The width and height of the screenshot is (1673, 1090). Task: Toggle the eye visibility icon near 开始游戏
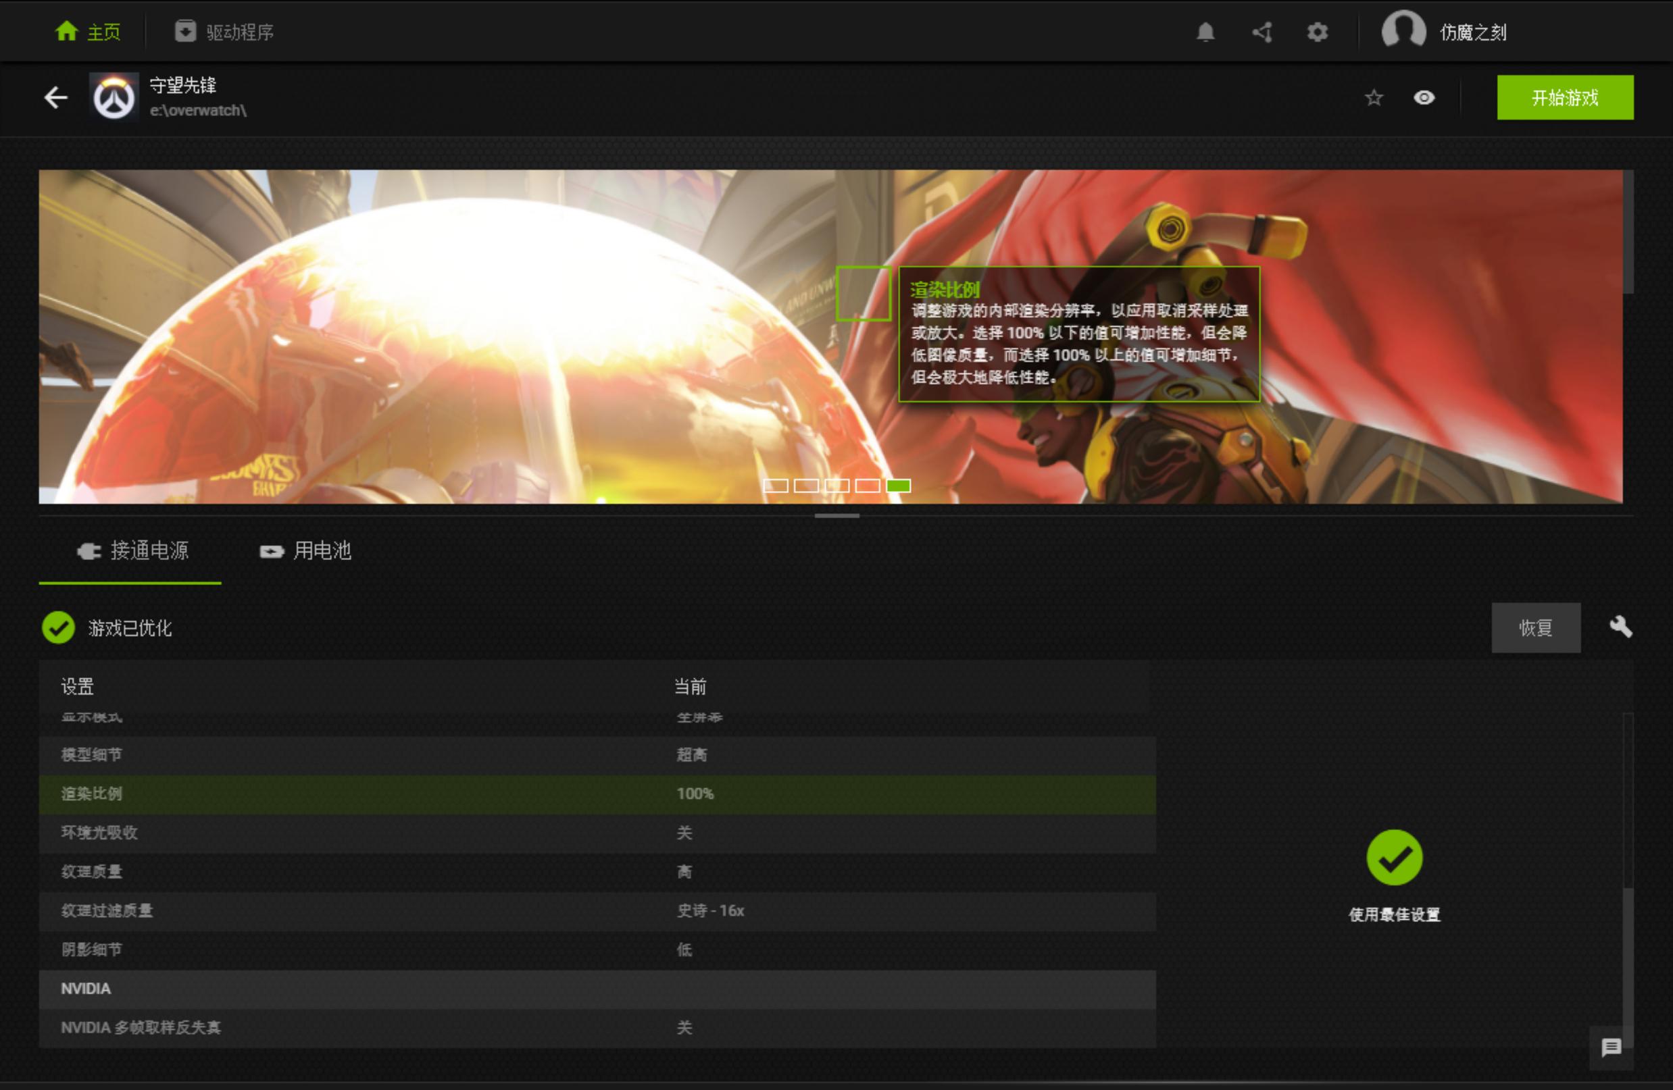(1426, 99)
